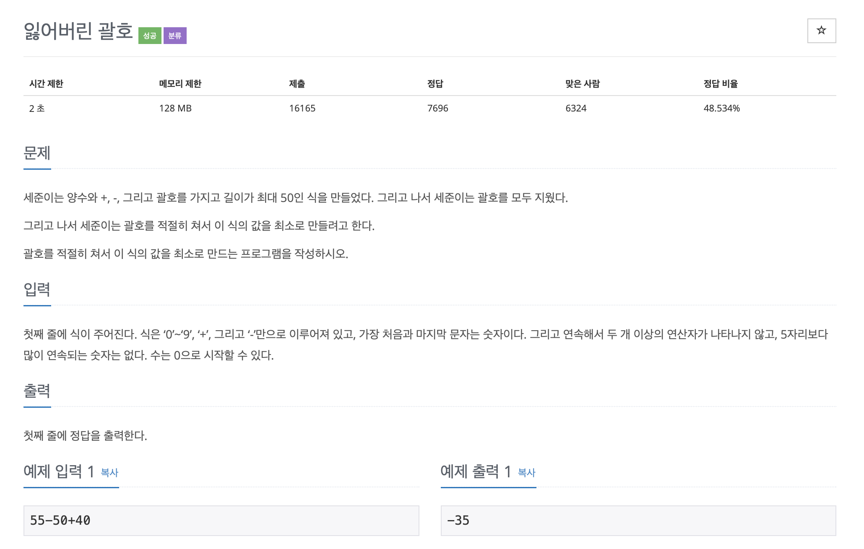Copy the 예제 입력 1 text via 복사
The image size is (864, 549).
click(x=109, y=473)
